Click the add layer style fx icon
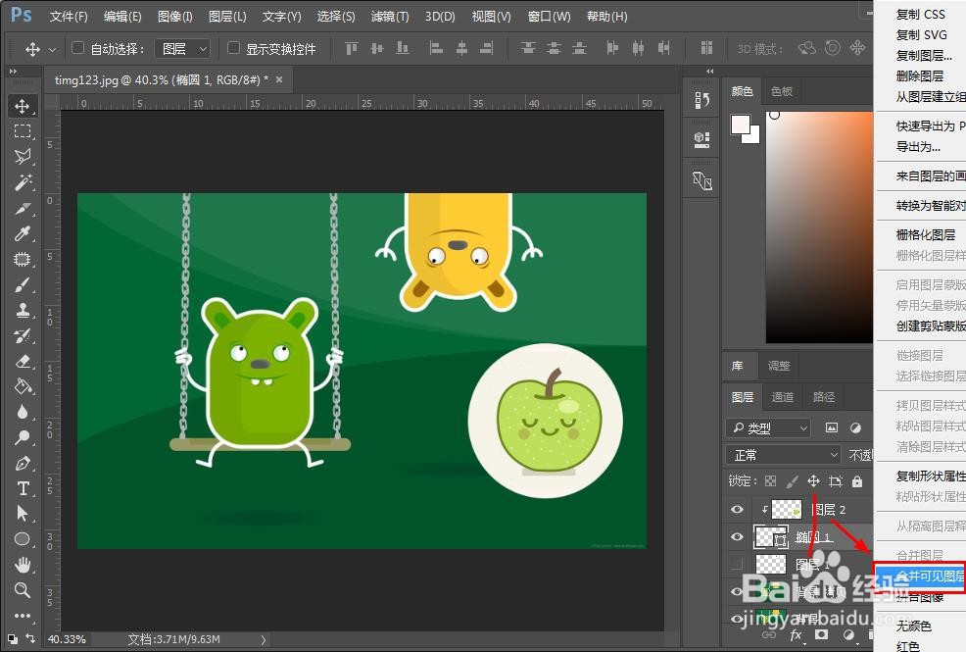 point(796,634)
